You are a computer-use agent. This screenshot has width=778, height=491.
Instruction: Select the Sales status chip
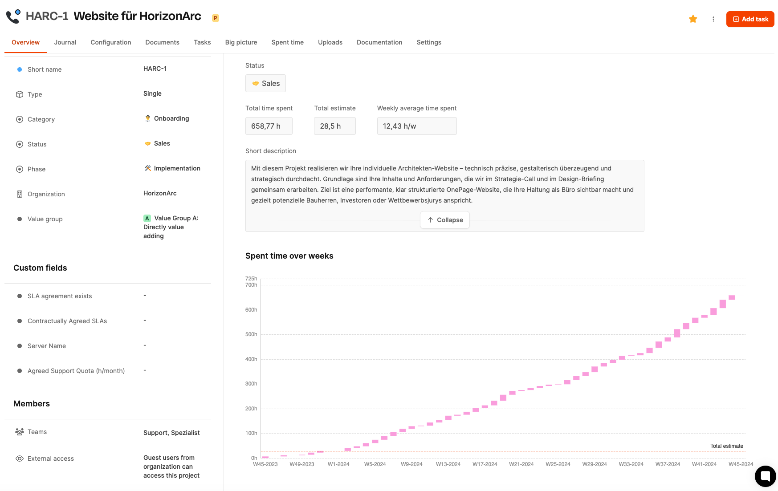[x=265, y=83]
